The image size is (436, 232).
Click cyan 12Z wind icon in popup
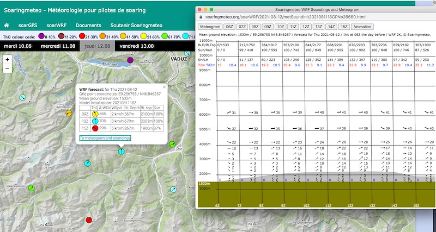click(95, 121)
